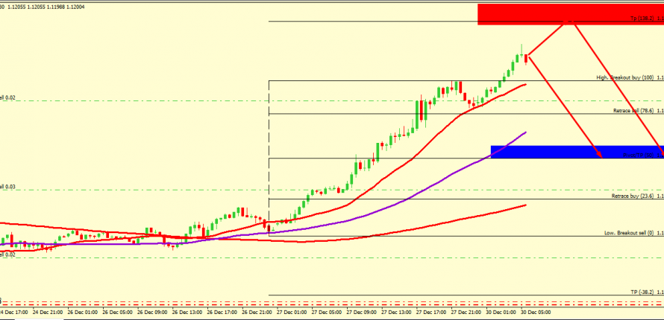Click the 'sell 0.03' order label
The height and width of the screenshot is (320, 664).
(x=7, y=187)
